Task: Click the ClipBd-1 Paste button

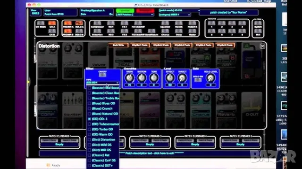Action: pos(140,45)
